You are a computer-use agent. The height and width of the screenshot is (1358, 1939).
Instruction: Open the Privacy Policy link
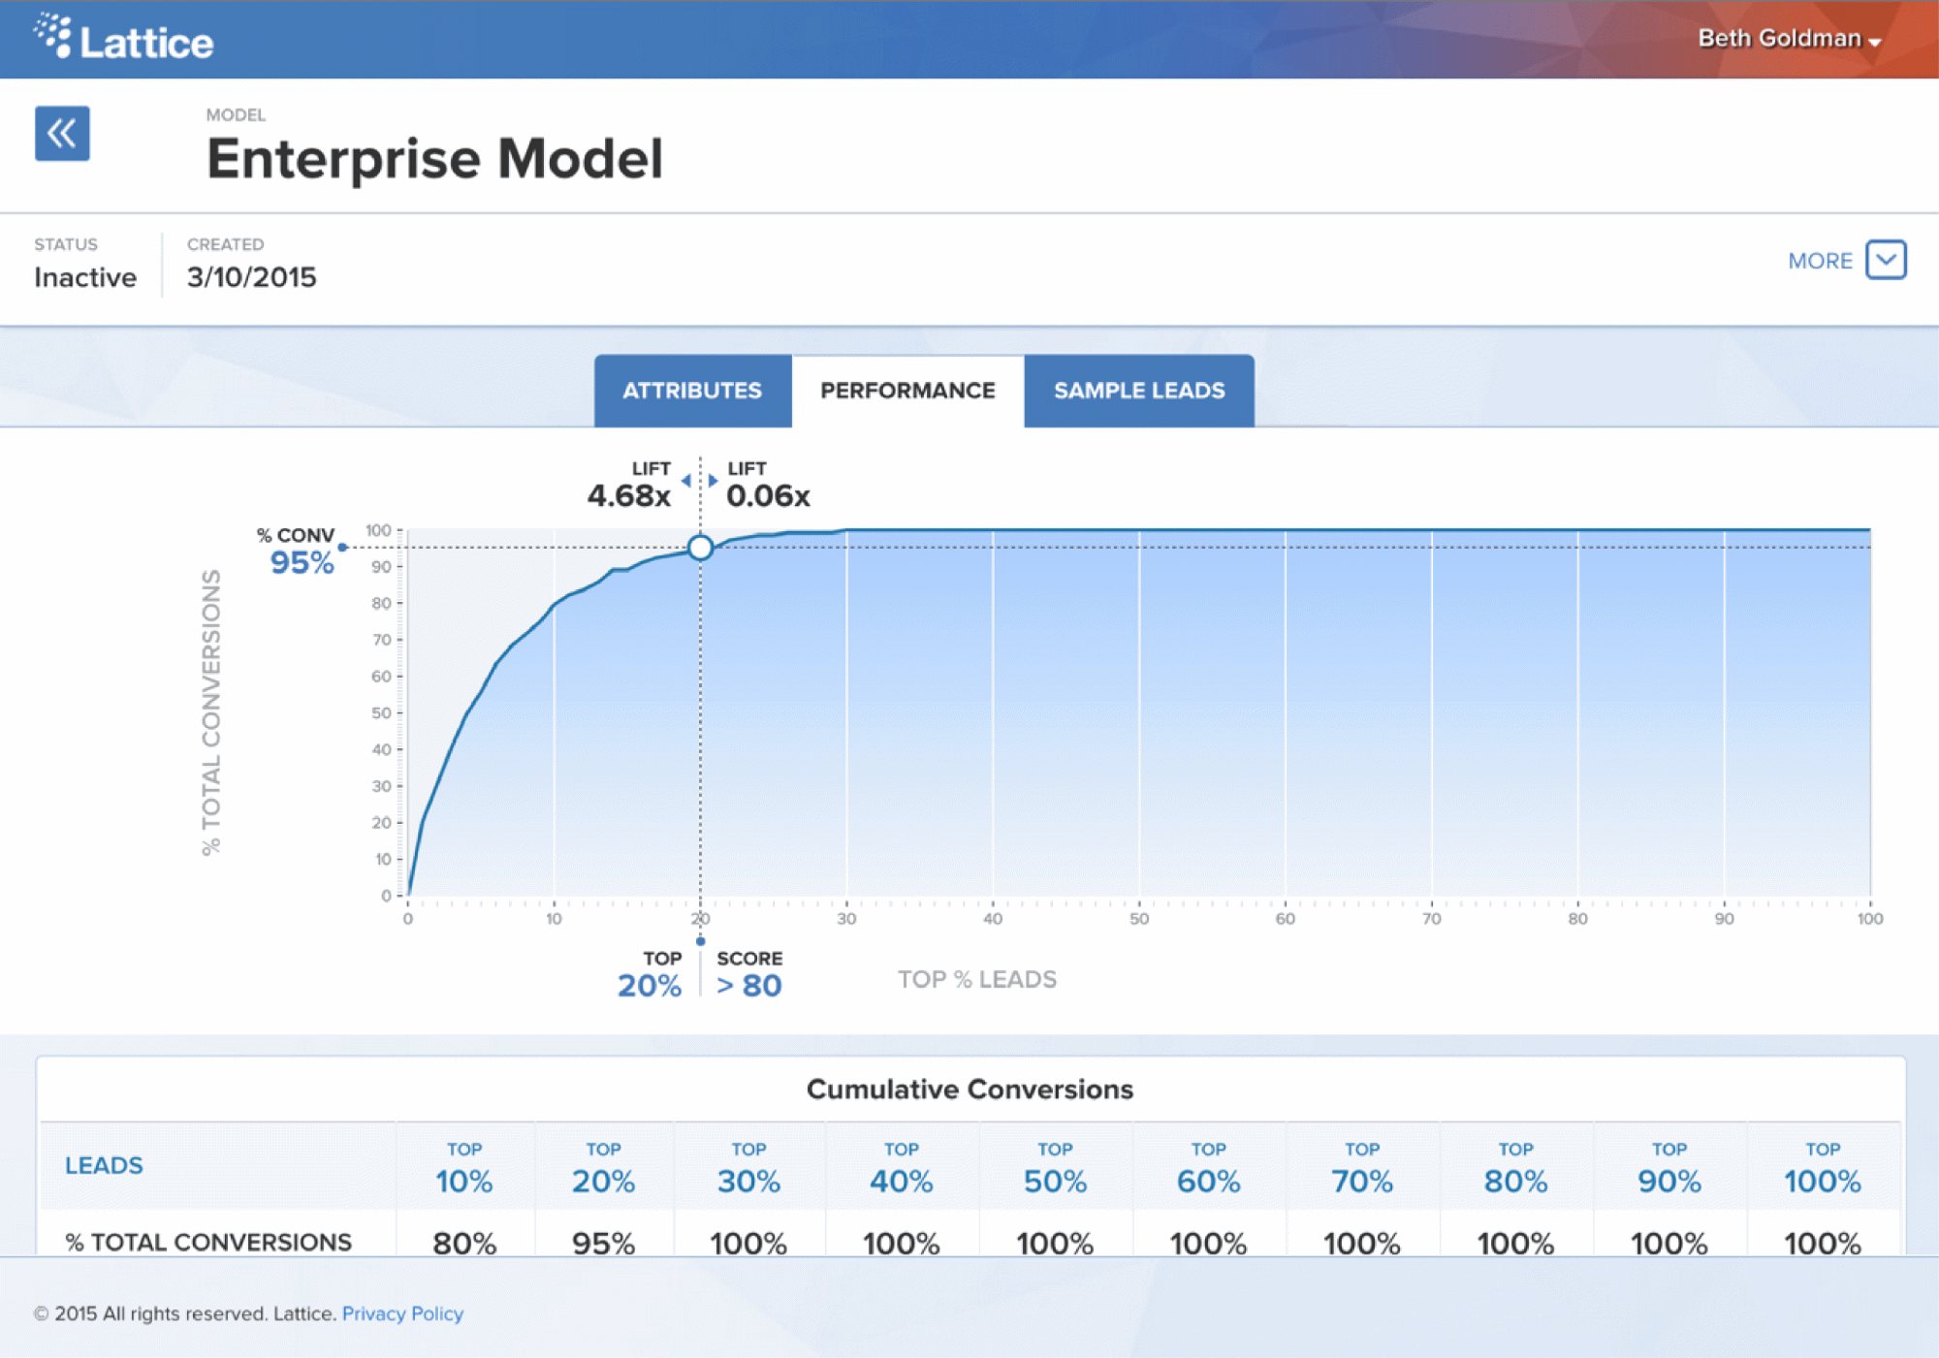402,1313
